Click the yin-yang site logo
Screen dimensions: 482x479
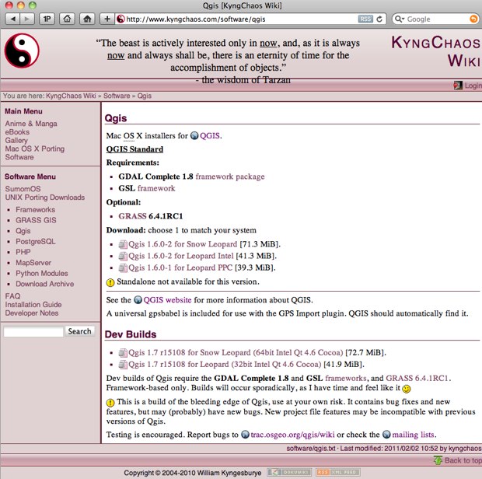pos(22,51)
